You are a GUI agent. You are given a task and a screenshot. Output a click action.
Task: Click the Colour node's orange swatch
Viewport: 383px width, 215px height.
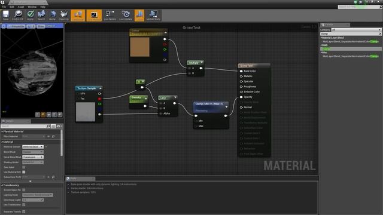(x=139, y=47)
